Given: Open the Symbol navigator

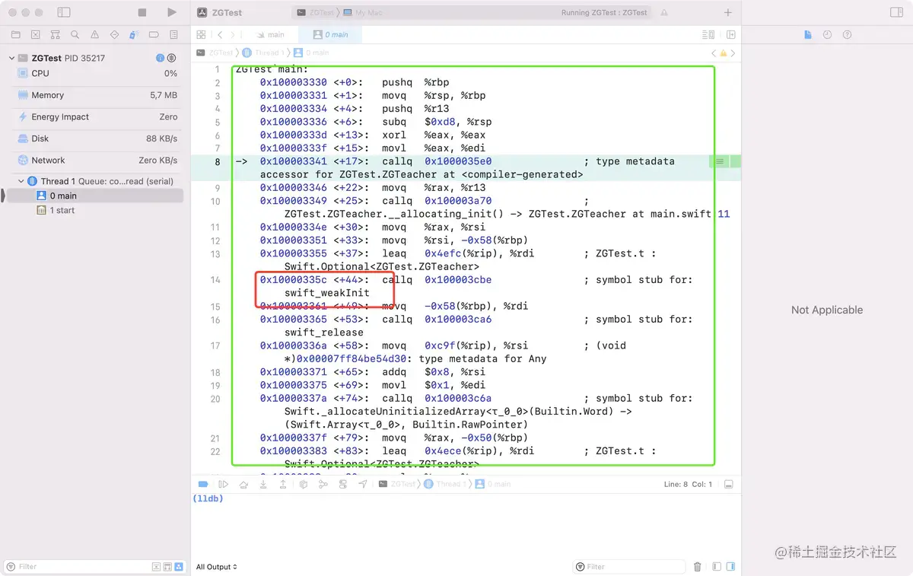Looking at the screenshot, I should click(55, 35).
